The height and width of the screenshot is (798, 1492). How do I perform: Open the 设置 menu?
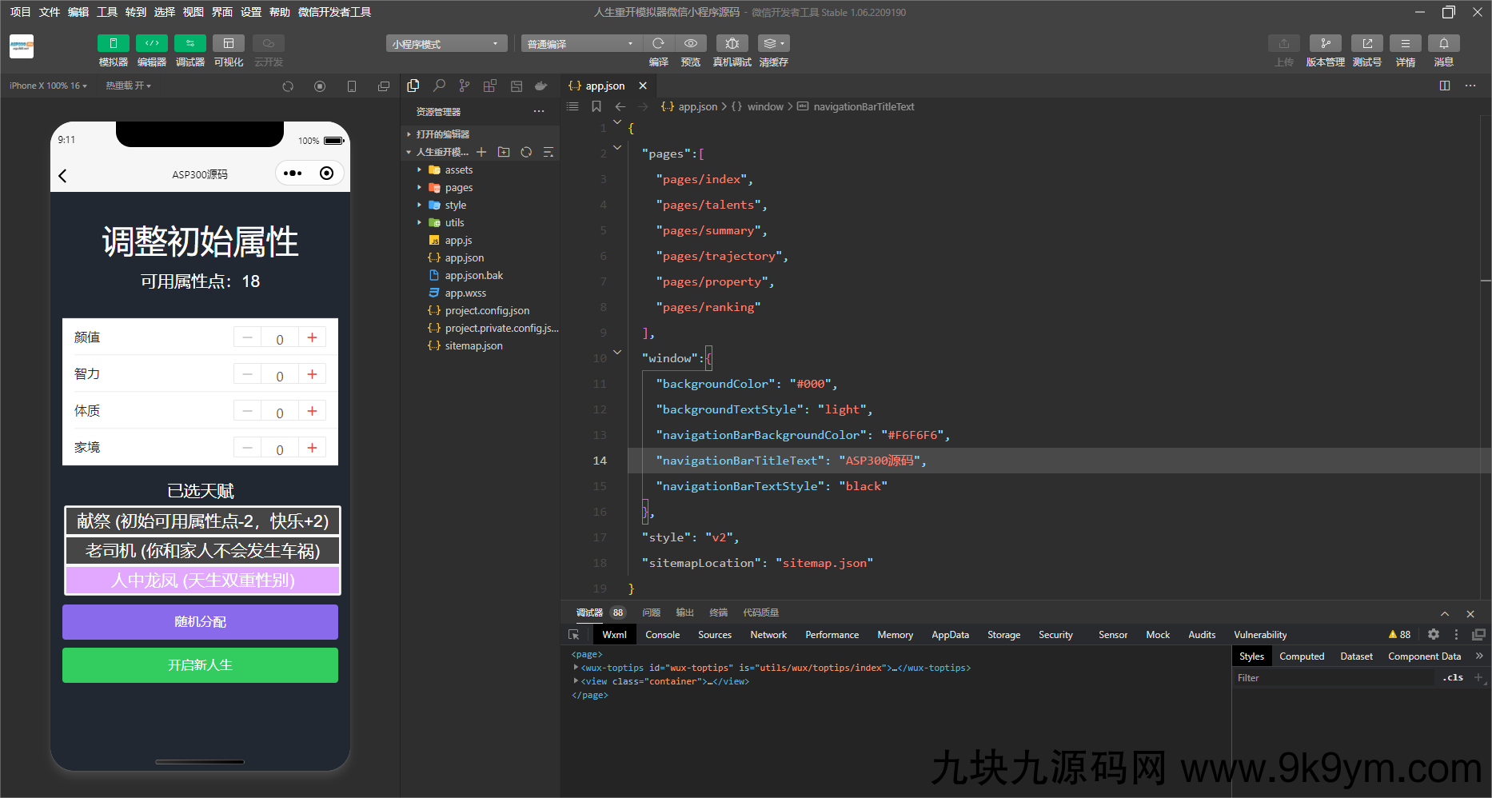[x=251, y=12]
